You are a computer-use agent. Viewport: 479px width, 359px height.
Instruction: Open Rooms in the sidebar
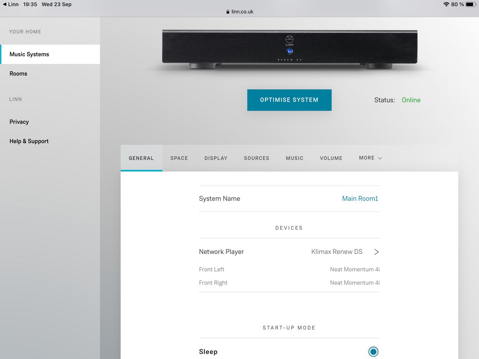(x=18, y=74)
